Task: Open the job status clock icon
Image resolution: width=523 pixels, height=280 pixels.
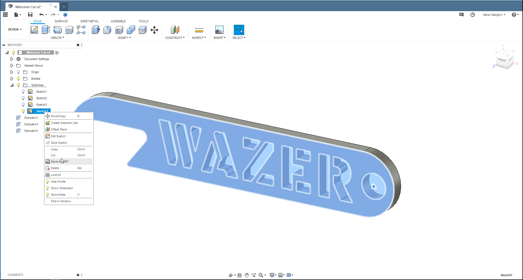Action: coord(473,15)
